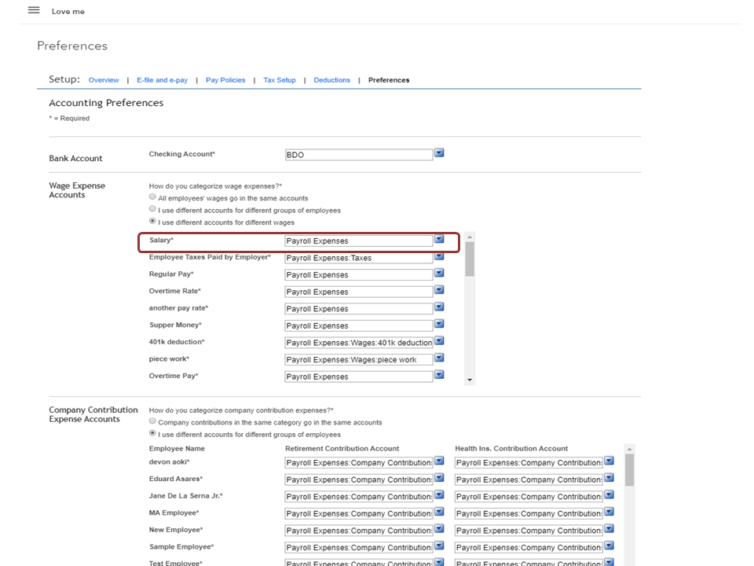Expand Eduard Asares Health Ins. account dropdown
This screenshot has width=754, height=566.
click(x=609, y=479)
